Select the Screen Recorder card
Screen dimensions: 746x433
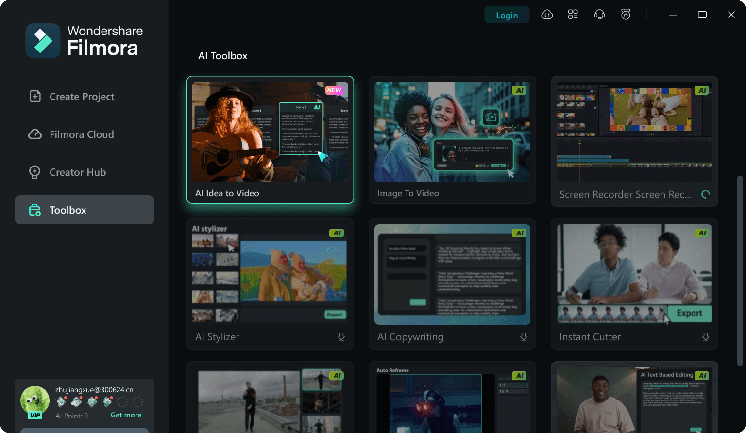point(634,141)
